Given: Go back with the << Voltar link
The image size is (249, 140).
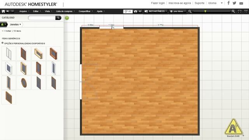Looking at the screenshot, I should (x=6, y=31).
